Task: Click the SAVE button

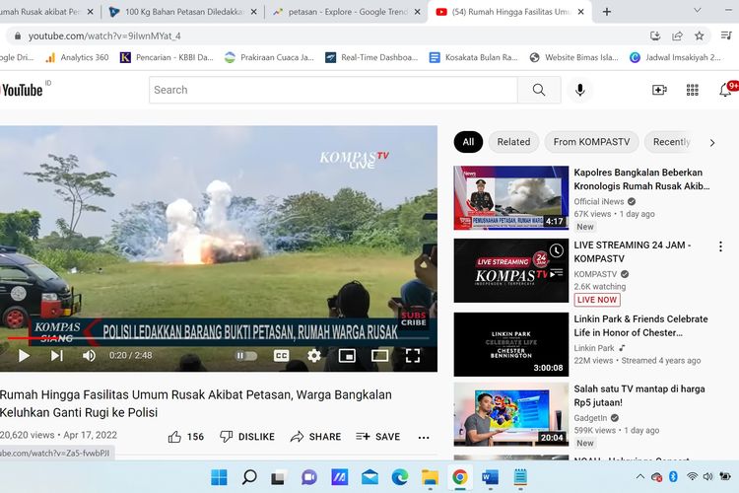Action: click(378, 437)
